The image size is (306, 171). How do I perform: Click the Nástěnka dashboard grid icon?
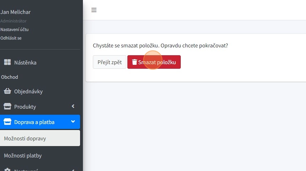[x=7, y=62]
